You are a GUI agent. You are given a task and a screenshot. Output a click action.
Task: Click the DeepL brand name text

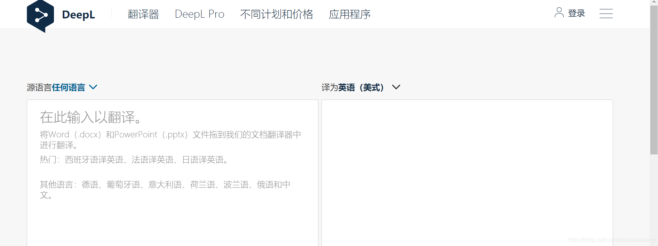pyautogui.click(x=78, y=15)
